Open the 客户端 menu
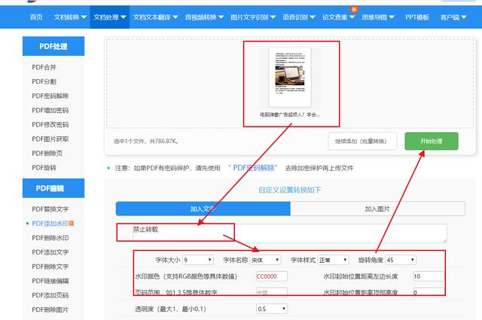The image size is (482, 320). [x=453, y=17]
